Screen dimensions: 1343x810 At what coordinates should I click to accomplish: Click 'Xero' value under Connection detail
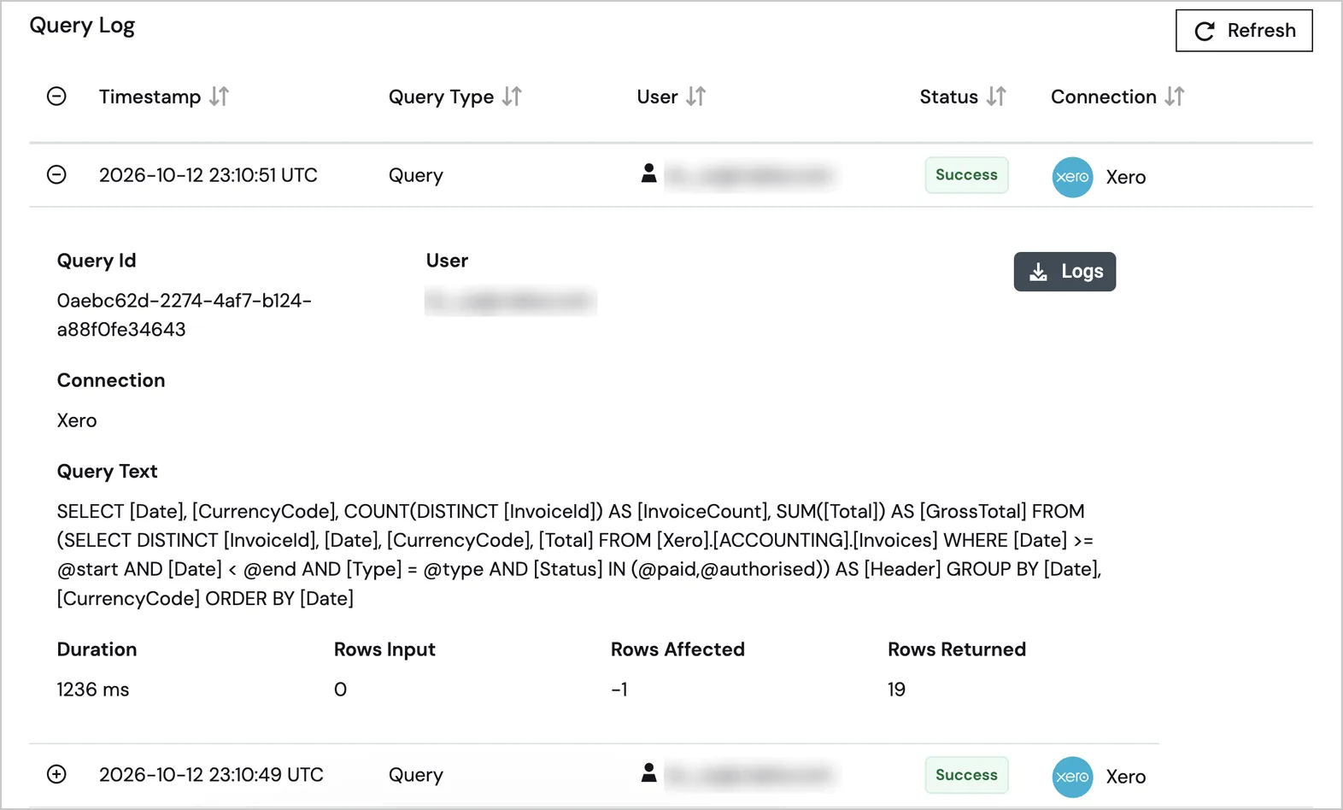point(77,420)
